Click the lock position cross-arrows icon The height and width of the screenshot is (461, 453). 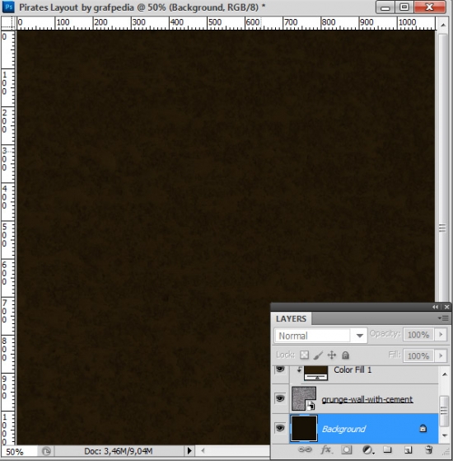[x=332, y=355]
